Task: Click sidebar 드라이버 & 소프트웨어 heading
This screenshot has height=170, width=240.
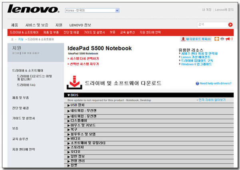Action: (28, 70)
